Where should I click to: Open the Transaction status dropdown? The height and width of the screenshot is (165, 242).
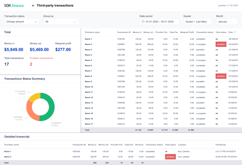22,22
